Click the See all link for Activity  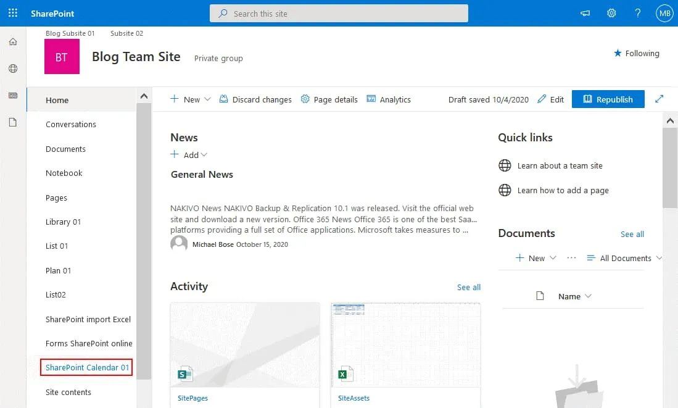tap(468, 287)
